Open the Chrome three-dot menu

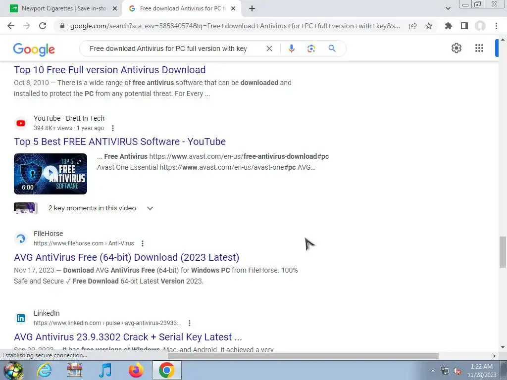pos(496,26)
